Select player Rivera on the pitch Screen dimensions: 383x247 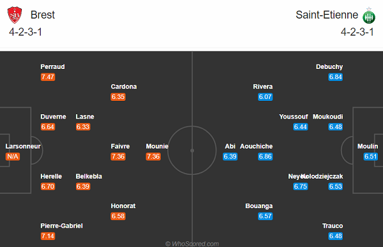[x=263, y=87]
